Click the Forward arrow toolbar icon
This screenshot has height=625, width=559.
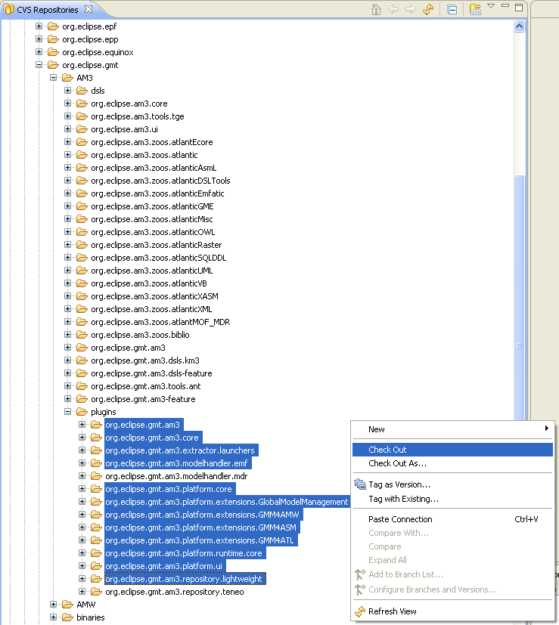(x=411, y=9)
